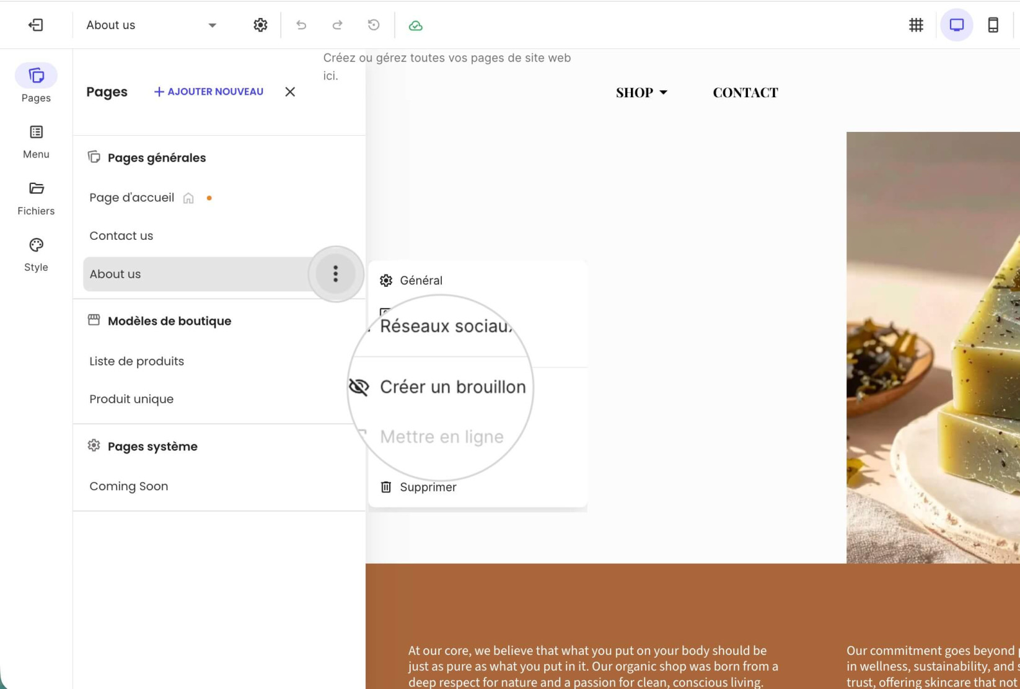The height and width of the screenshot is (689, 1020).
Task: Click the crossed-eye icon beside Créer un brouillon
Action: (359, 387)
